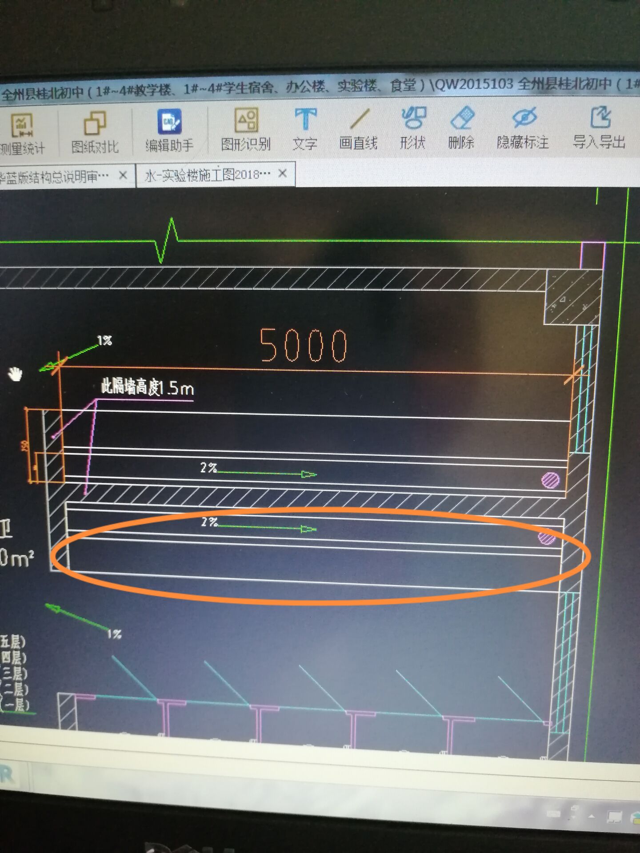
Task: Click the 此隔墙高度1.5m annotation
Action: 148,387
